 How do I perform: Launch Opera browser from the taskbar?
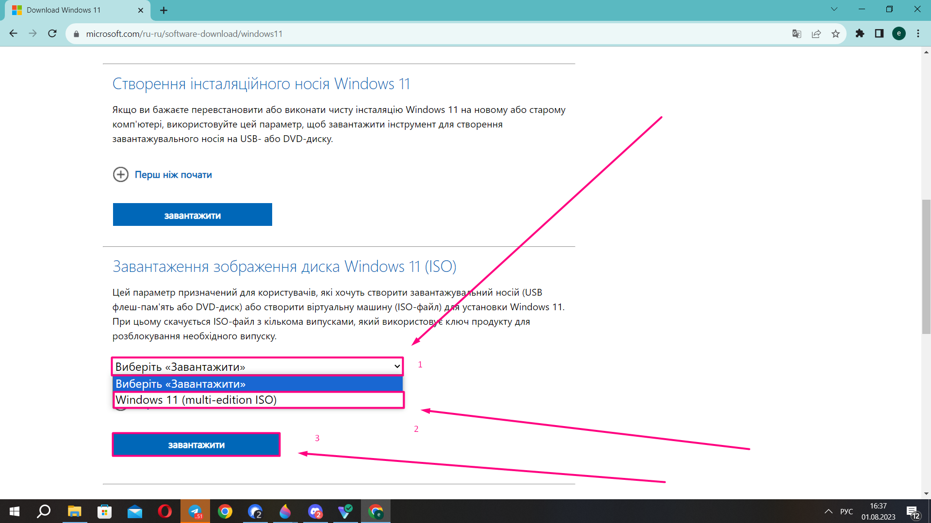pos(165,511)
